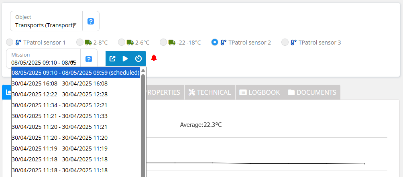Image resolution: width=403 pixels, height=177 pixels.
Task: Select the -22 -18°C truck radio option
Action: 163,42
